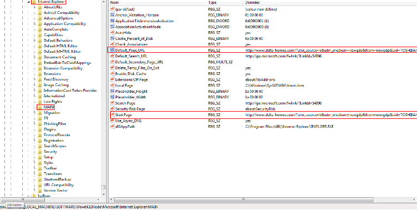417x210 pixels.
Task: Expand the AdvancedOptions key
Action: tap(34, 18)
